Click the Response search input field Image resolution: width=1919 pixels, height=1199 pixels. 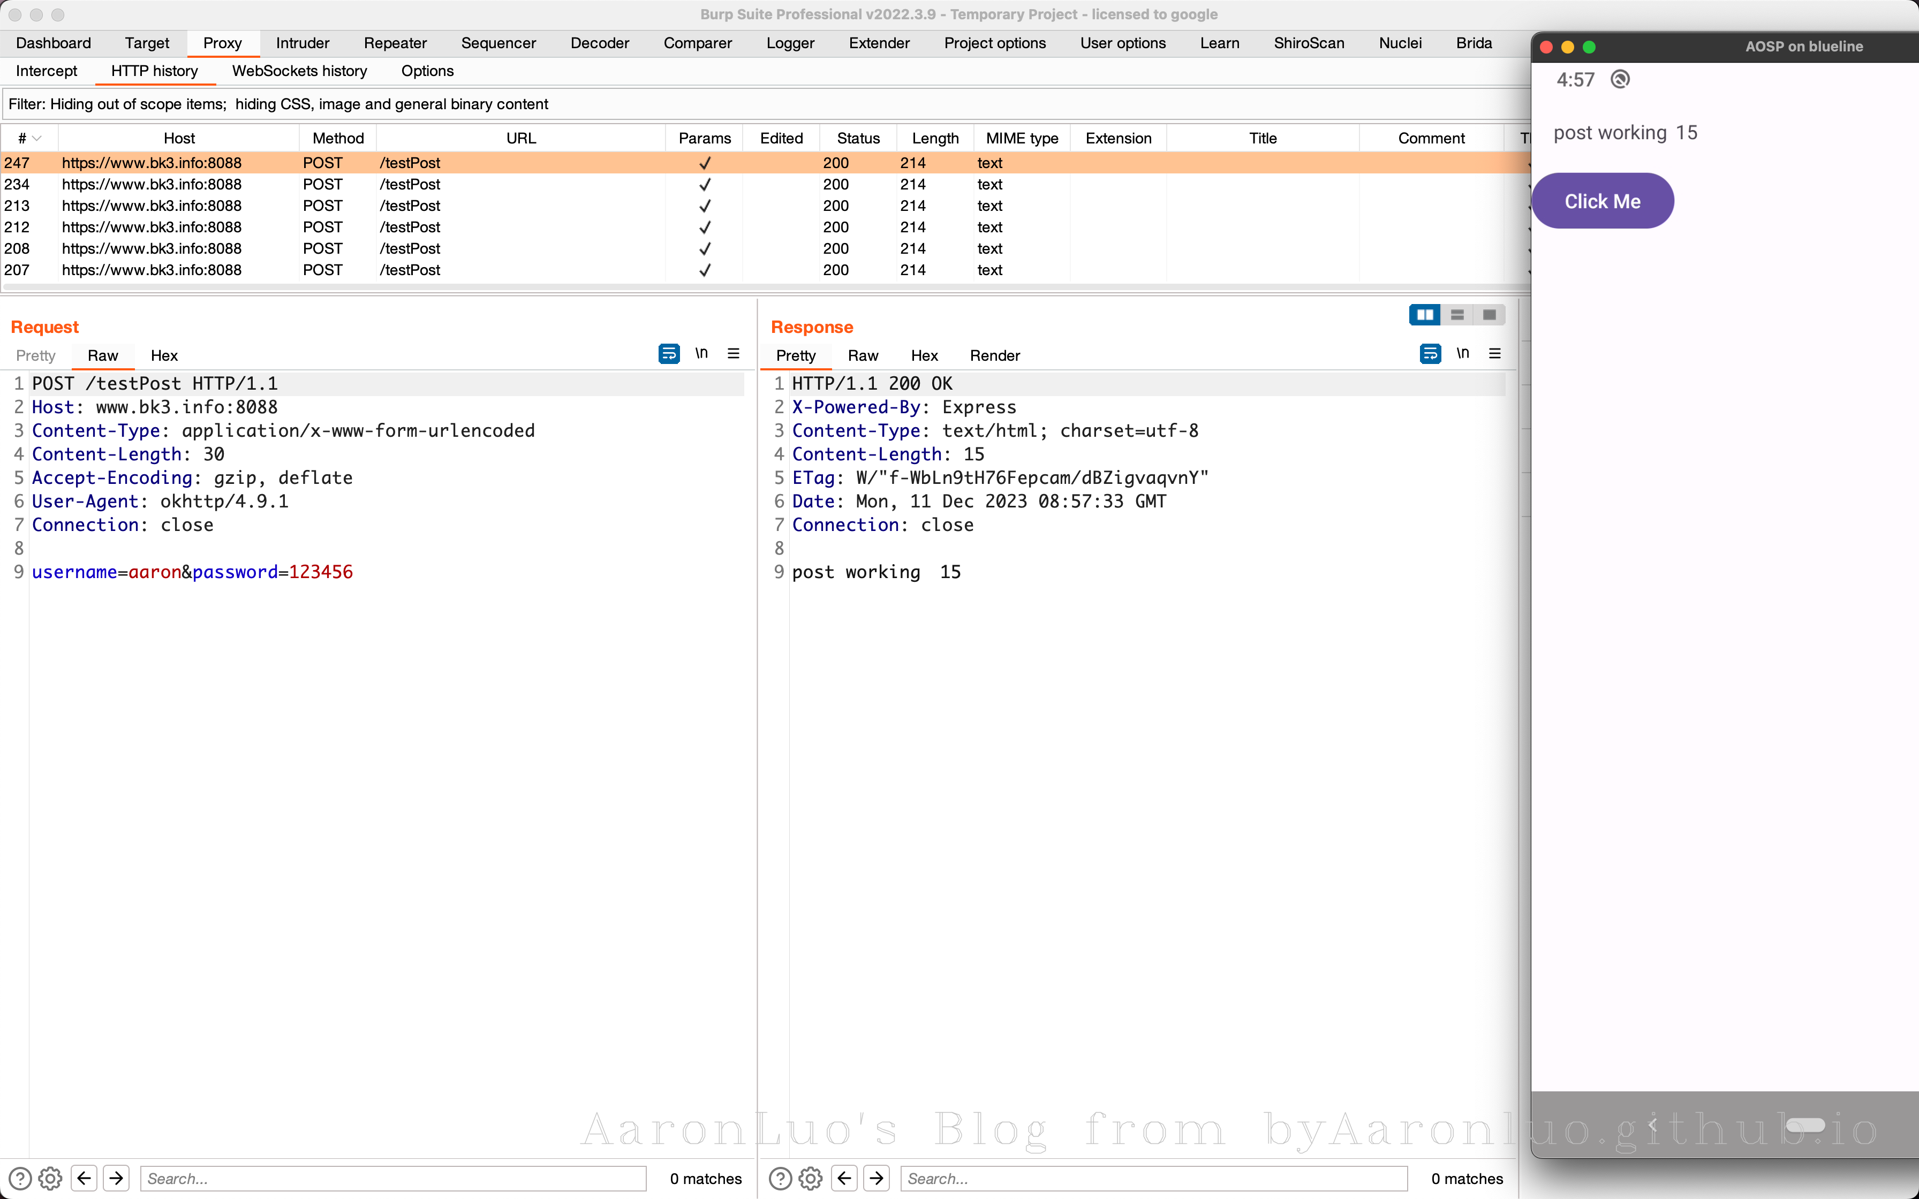tap(1153, 1178)
